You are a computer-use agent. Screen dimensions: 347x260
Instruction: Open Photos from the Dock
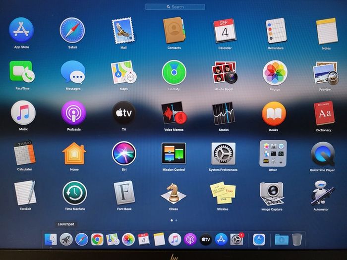click(128, 239)
